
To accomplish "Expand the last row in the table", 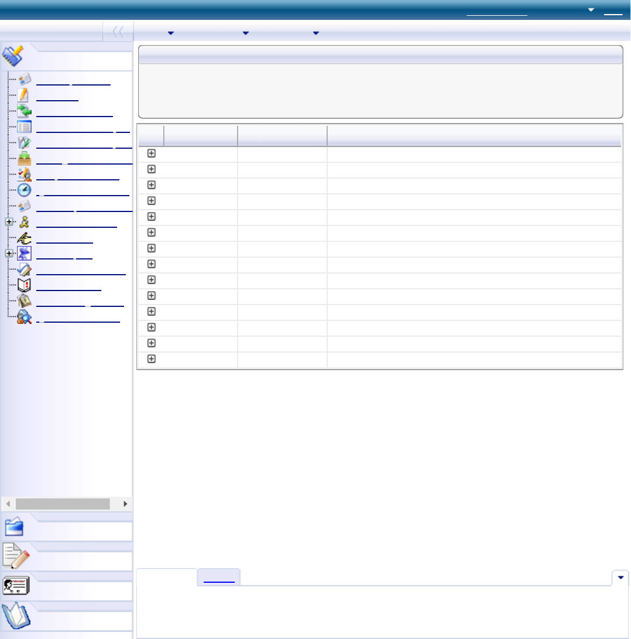I will coord(151,358).
